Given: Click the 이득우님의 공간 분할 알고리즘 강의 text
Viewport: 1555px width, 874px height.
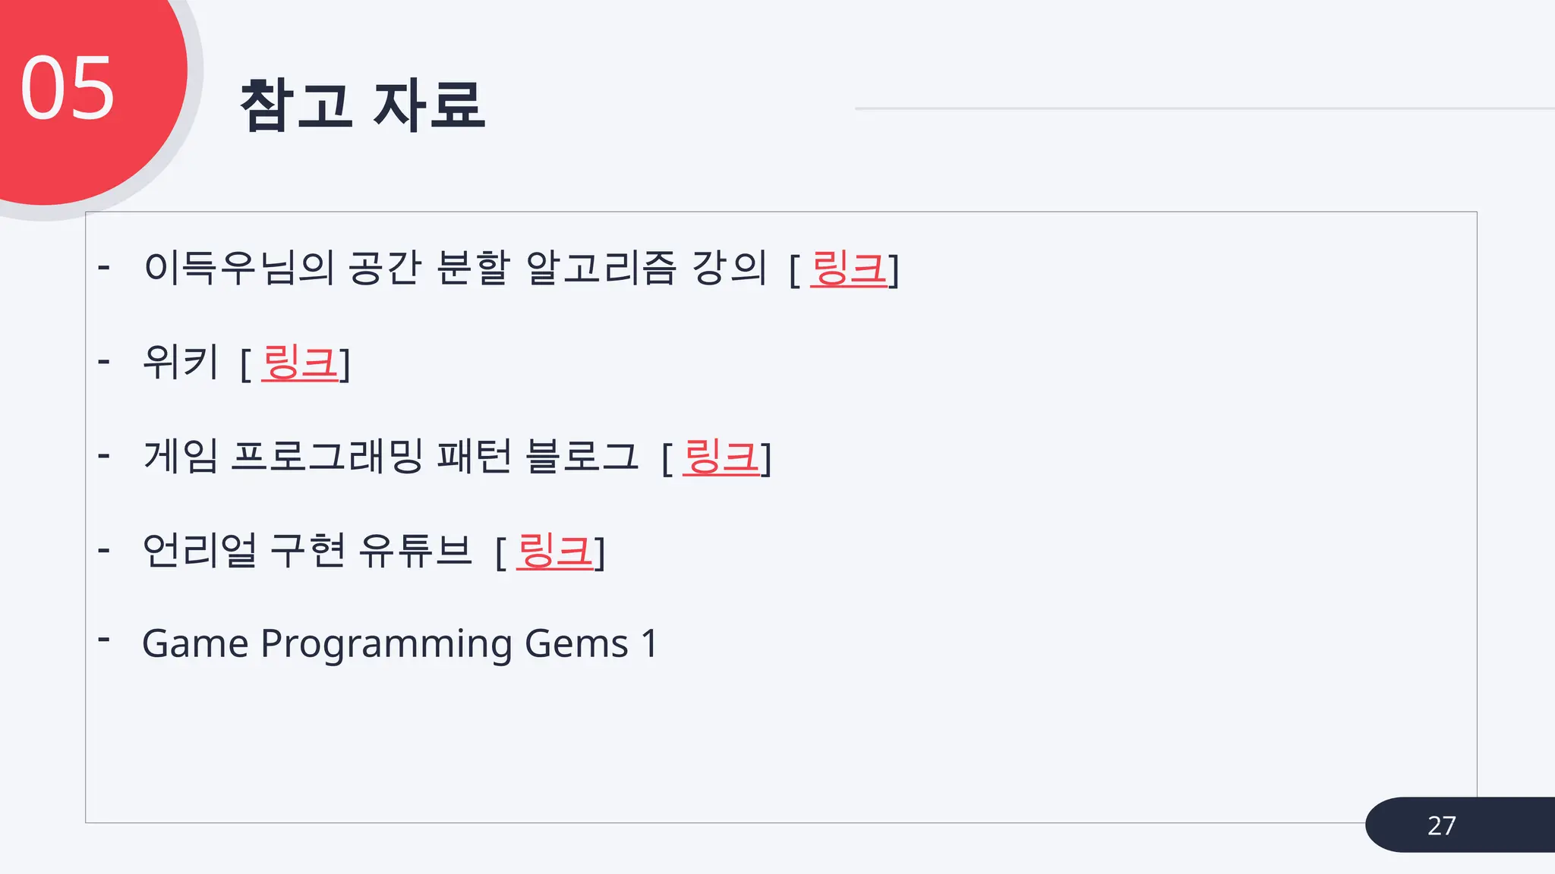Looking at the screenshot, I should (x=454, y=269).
